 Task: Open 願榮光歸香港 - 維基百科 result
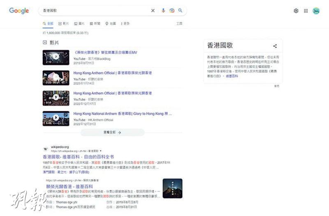pyautogui.click(x=70, y=186)
